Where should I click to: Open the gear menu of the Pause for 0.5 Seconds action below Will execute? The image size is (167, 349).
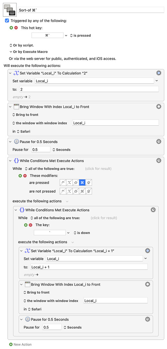pos(159,142)
